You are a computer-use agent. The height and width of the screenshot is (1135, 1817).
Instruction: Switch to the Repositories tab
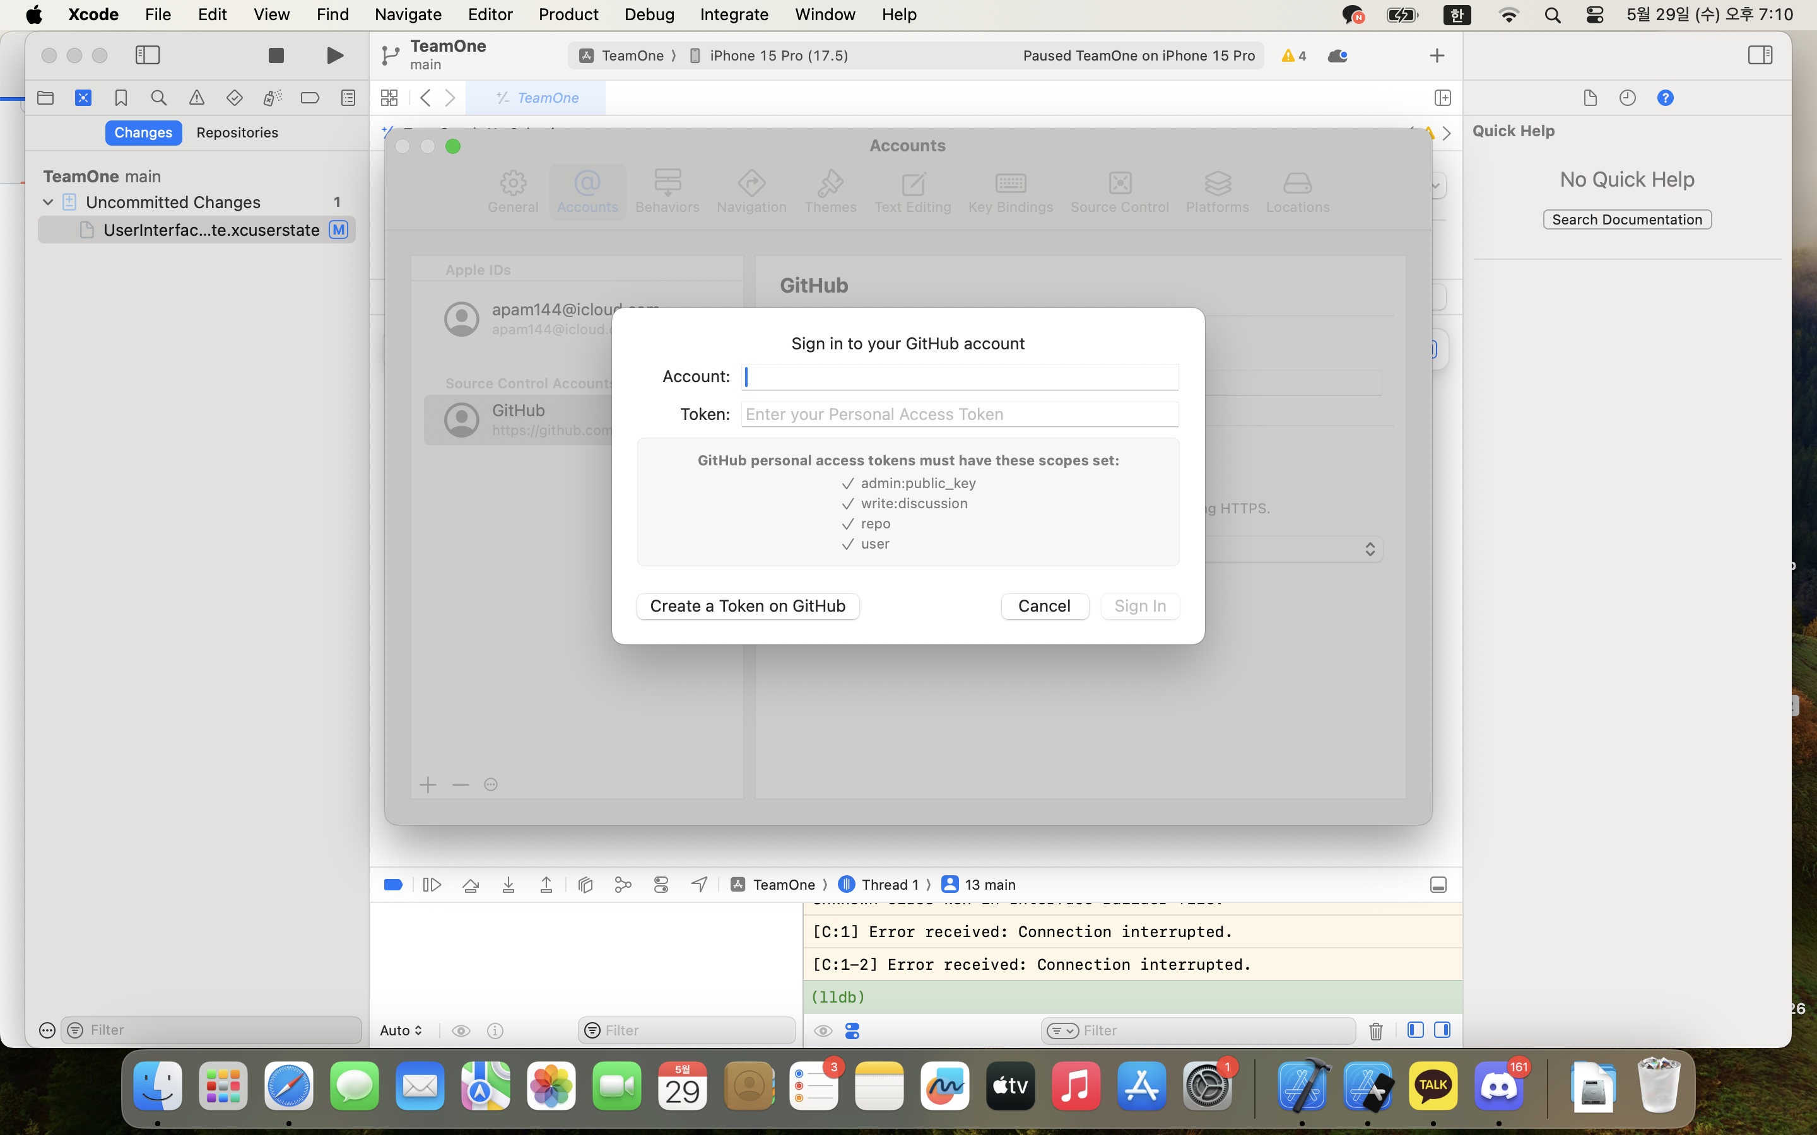click(x=237, y=133)
